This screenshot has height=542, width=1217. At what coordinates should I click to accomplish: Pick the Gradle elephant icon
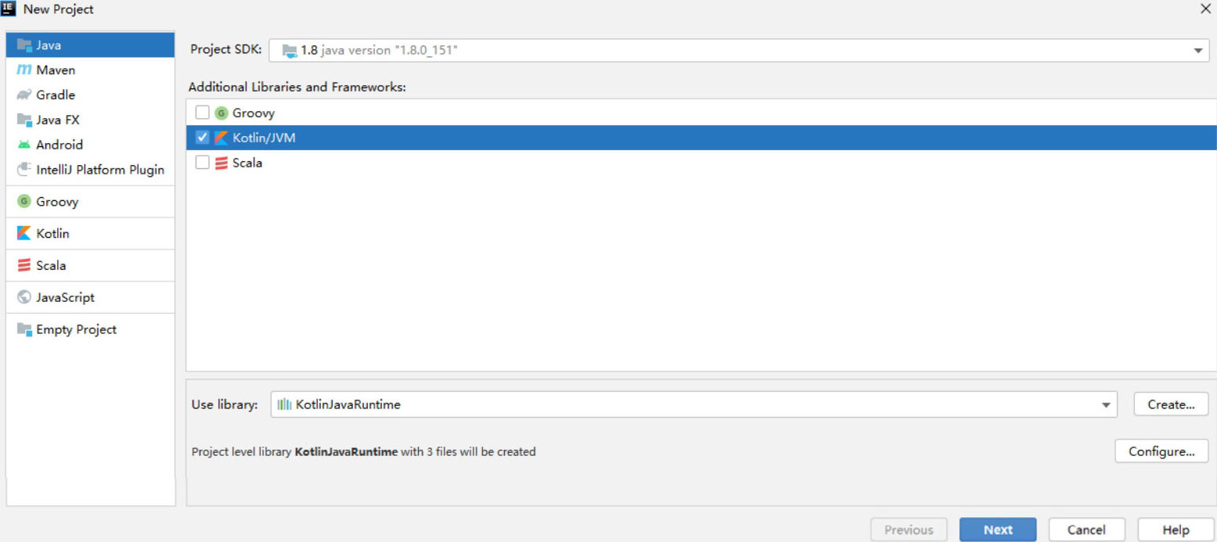[x=23, y=95]
